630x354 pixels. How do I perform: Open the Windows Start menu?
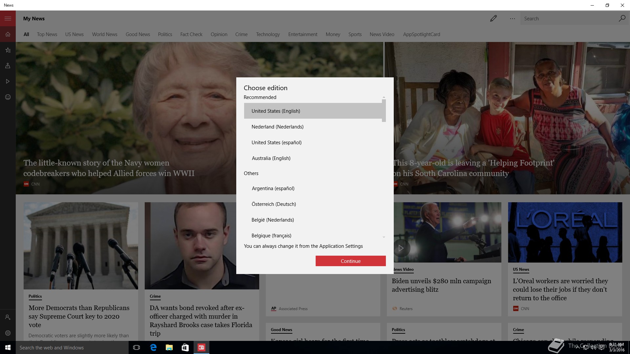(x=8, y=347)
